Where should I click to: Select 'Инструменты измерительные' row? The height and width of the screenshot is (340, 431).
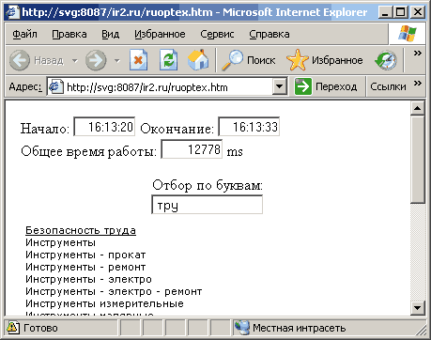[x=104, y=303]
